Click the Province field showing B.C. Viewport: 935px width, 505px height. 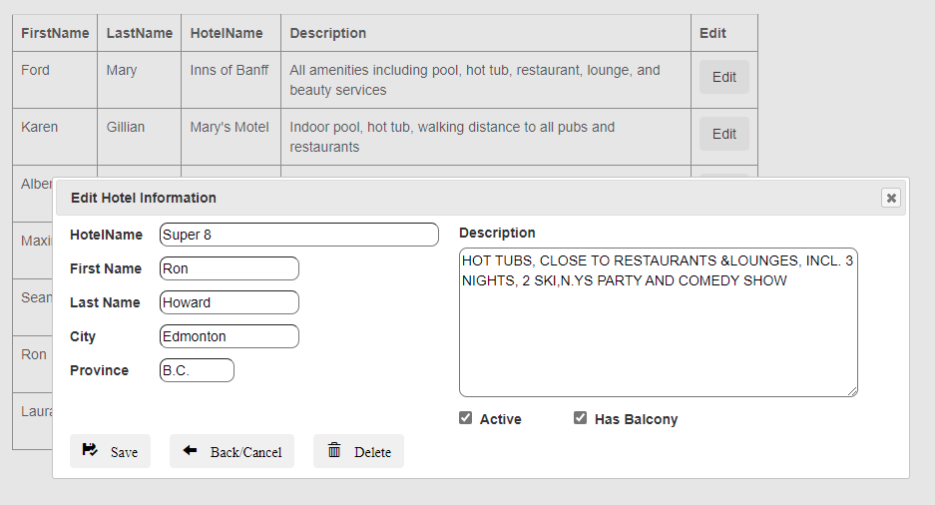click(197, 370)
